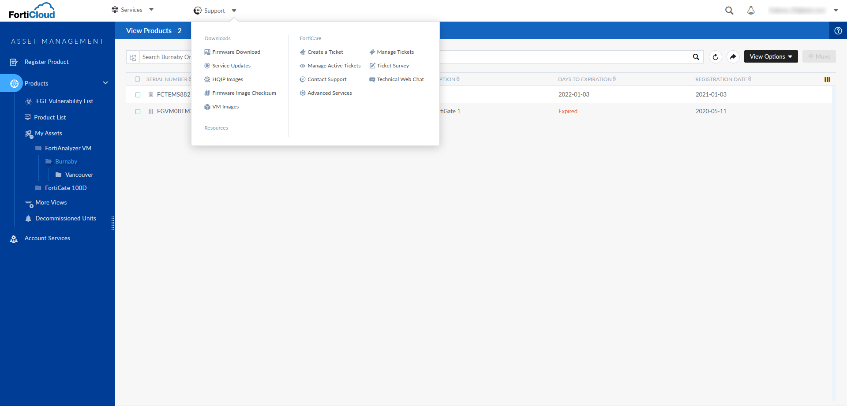Select Create a Ticket

click(x=321, y=52)
